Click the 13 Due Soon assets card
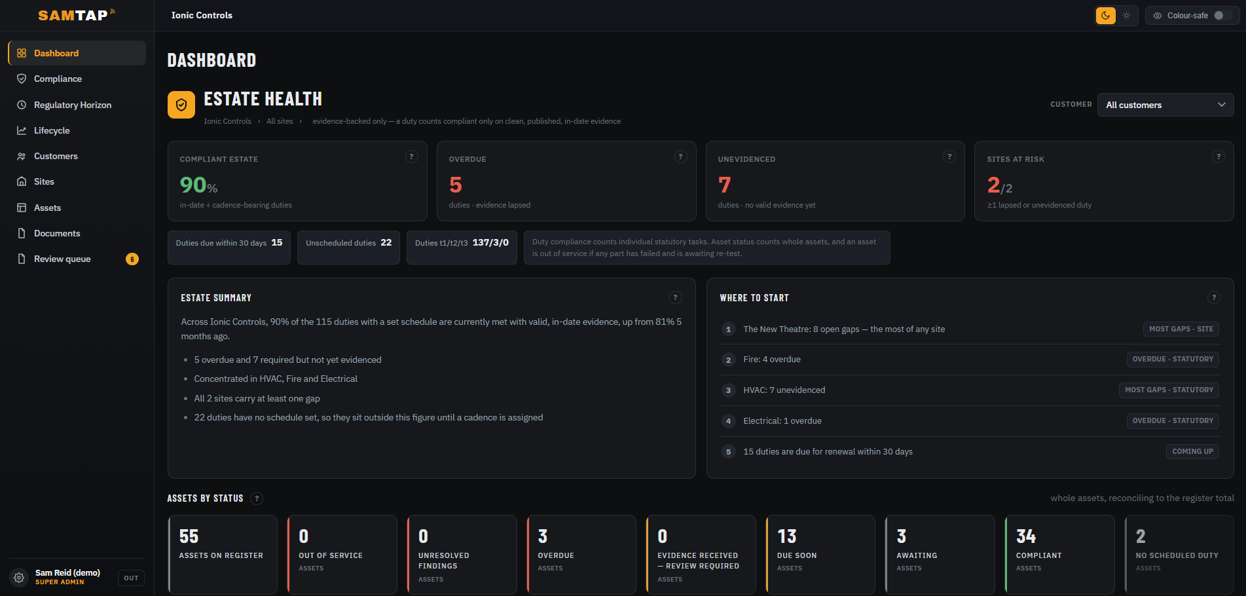Image resolution: width=1246 pixels, height=596 pixels. click(820, 554)
